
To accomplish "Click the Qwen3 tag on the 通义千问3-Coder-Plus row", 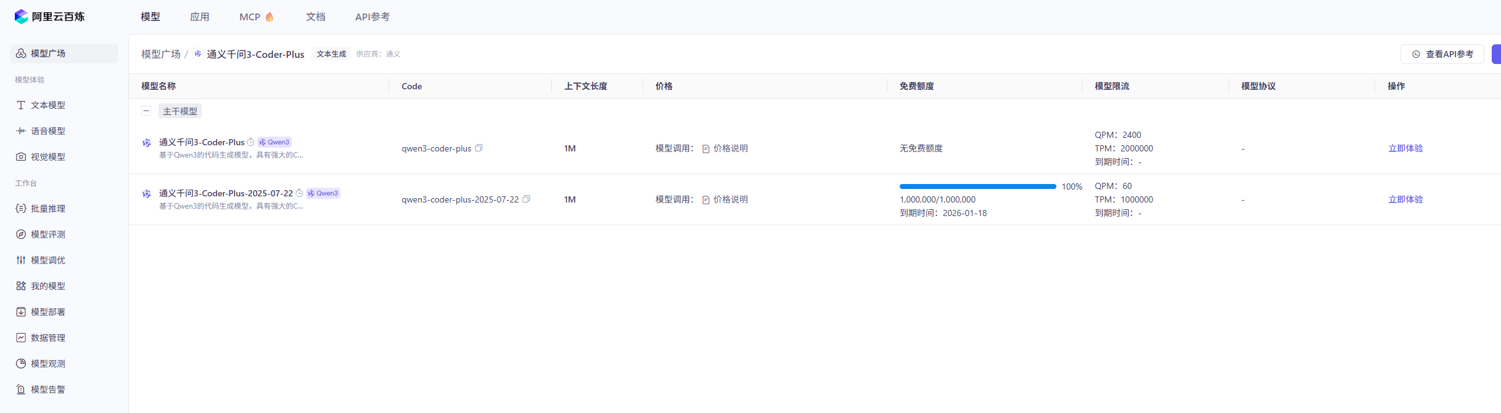I will tap(274, 142).
